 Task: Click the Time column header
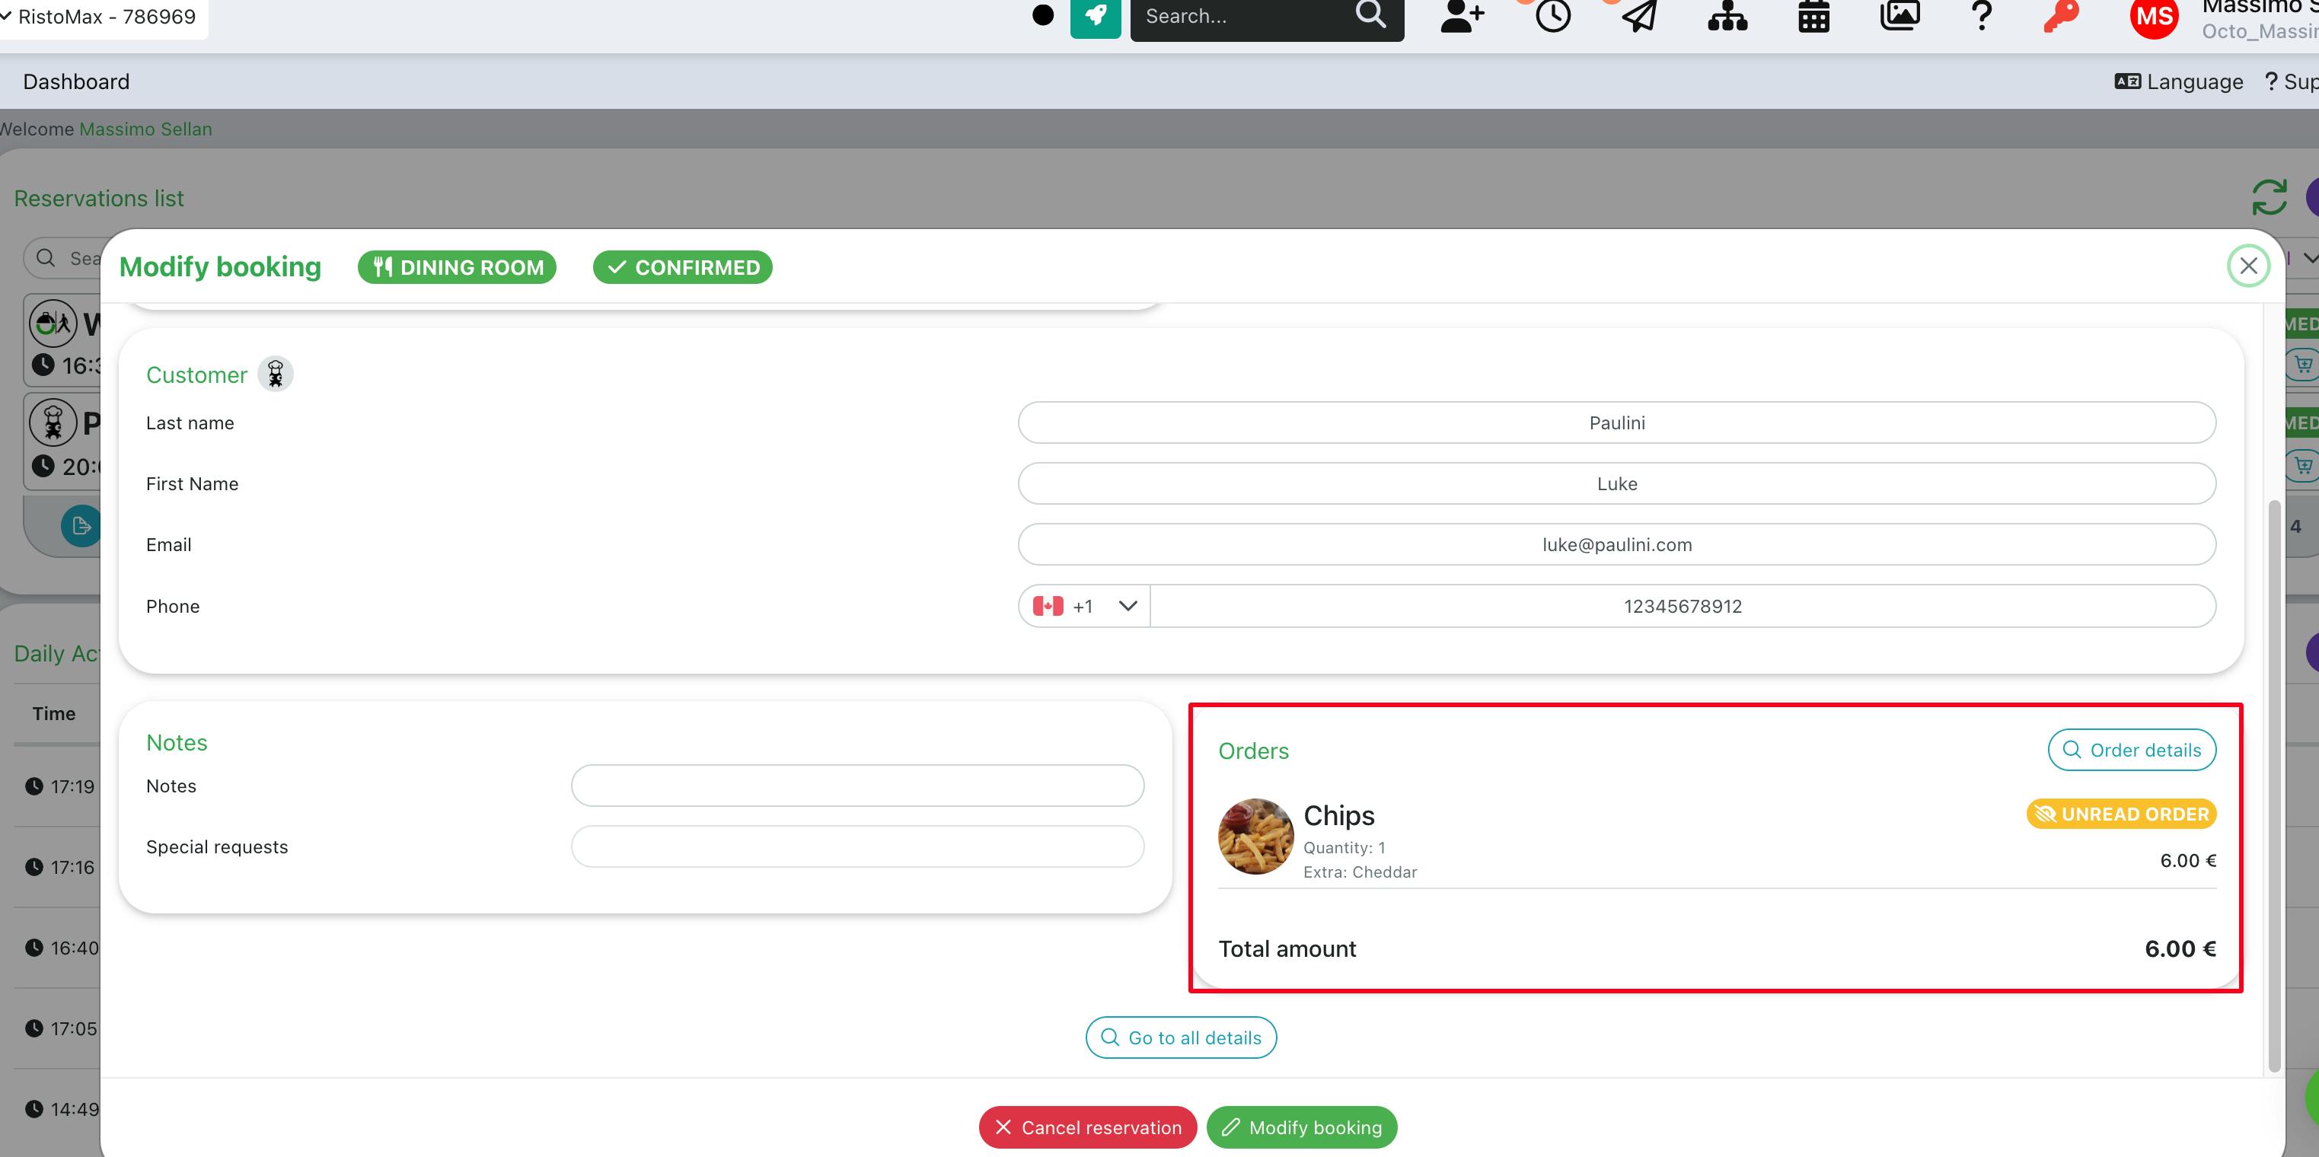[54, 713]
